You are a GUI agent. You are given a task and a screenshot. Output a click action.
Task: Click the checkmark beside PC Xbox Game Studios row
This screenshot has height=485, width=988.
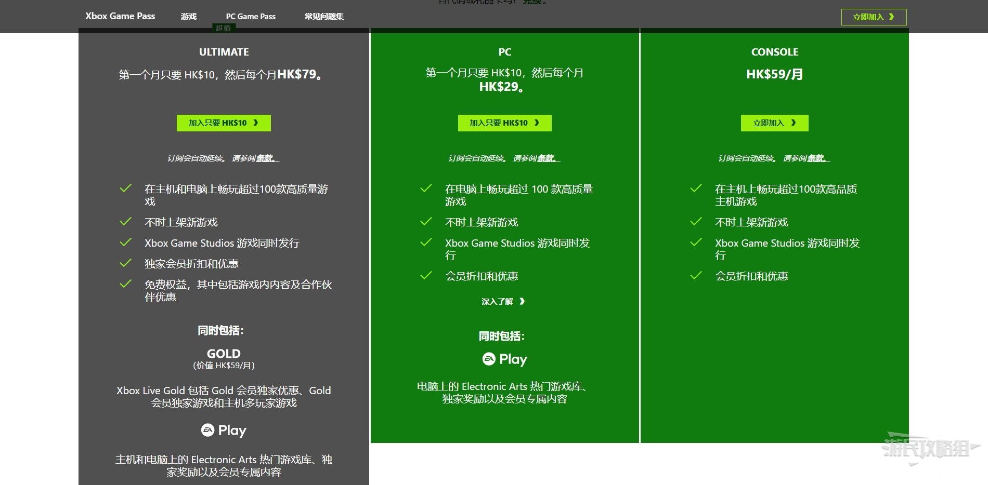(x=426, y=243)
